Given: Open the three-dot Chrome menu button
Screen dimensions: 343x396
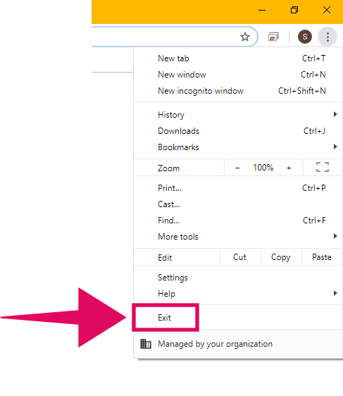Looking at the screenshot, I should (328, 37).
